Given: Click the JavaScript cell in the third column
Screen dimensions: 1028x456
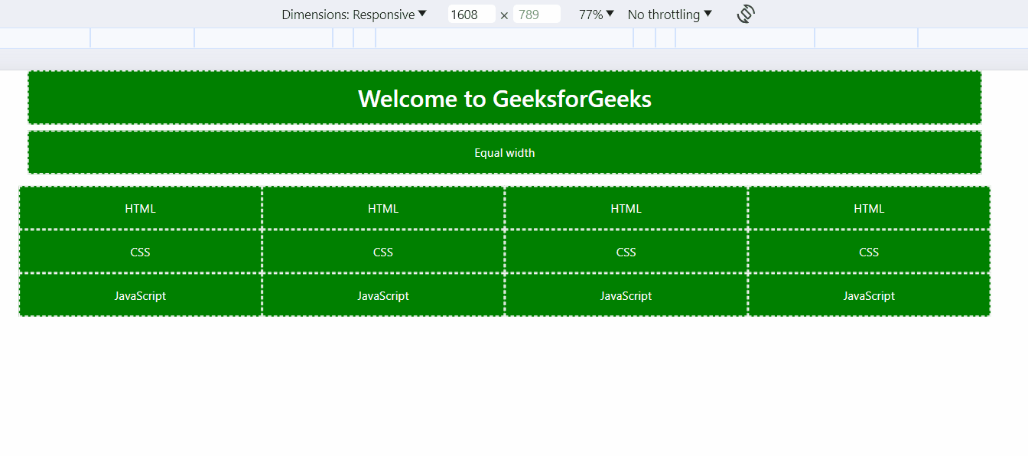Looking at the screenshot, I should [626, 295].
